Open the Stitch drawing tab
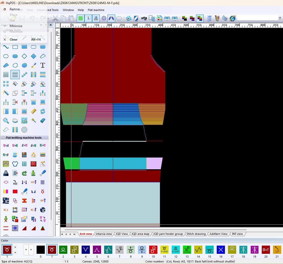This screenshot has width=283, height=264. pos(196,234)
